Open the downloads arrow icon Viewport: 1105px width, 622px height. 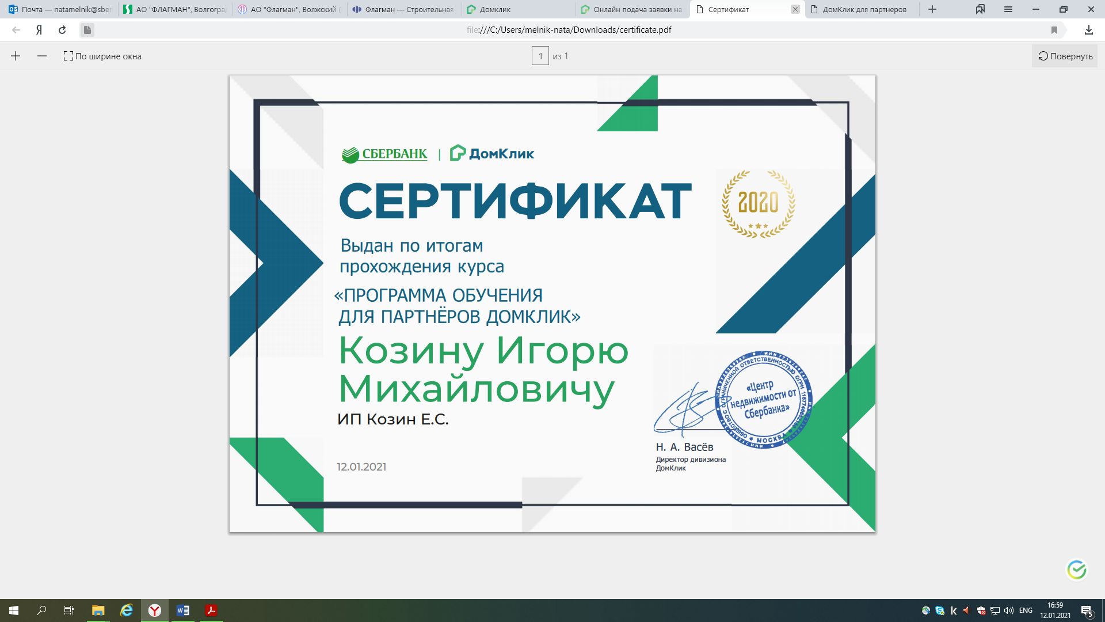[1089, 30]
